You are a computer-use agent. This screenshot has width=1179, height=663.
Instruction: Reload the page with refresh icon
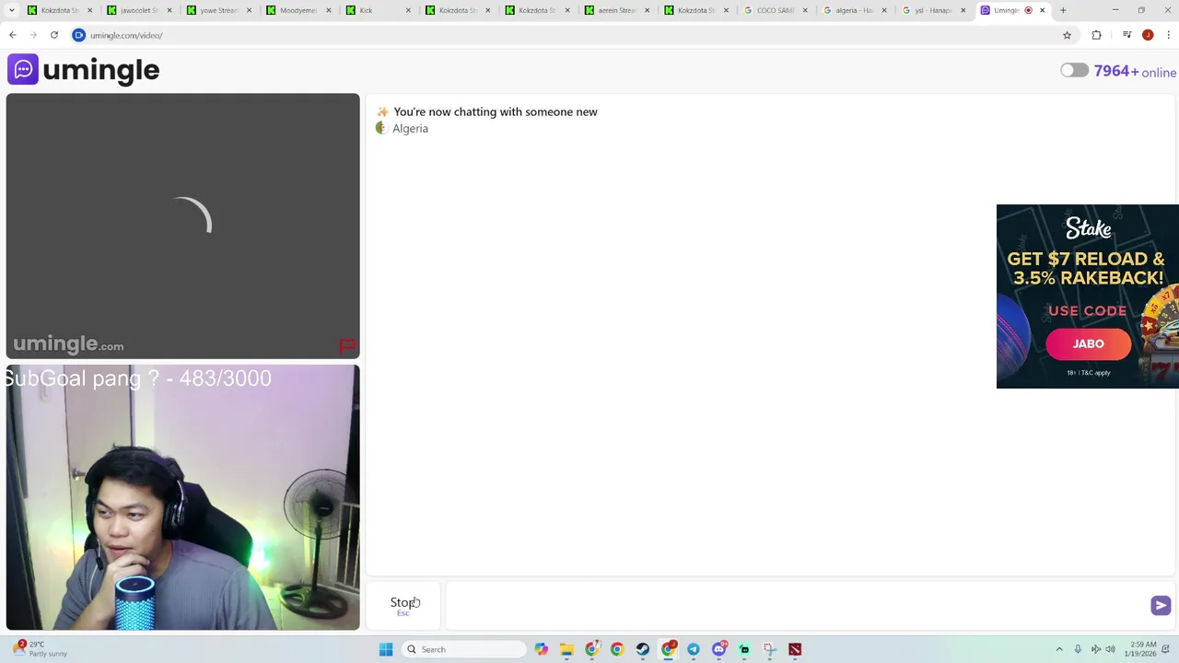pyautogui.click(x=54, y=35)
